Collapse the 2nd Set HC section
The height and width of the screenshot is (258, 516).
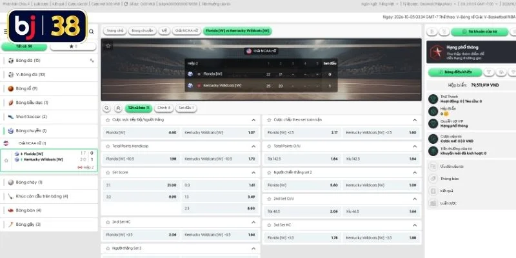pyautogui.click(x=253, y=222)
